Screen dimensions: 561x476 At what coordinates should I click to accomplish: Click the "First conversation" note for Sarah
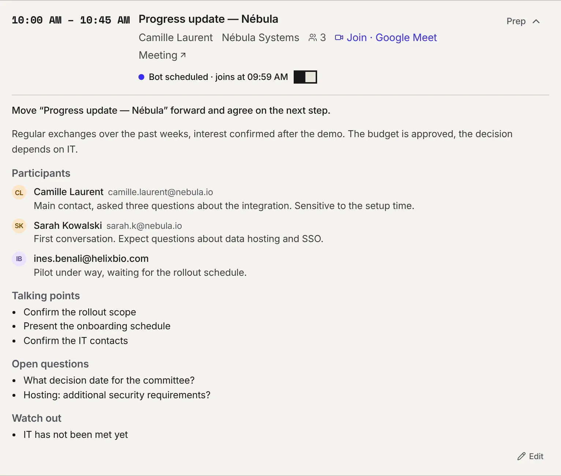[179, 239]
